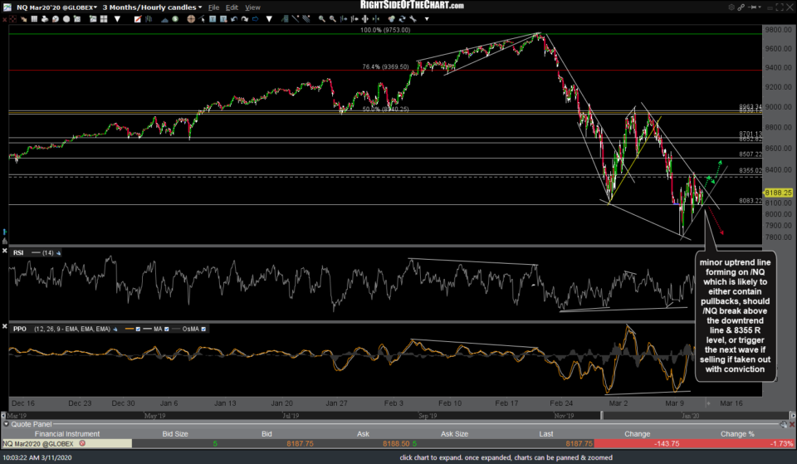Click the blue right-arrow toolbar icon
The width and height of the screenshot is (797, 464).
[x=255, y=19]
